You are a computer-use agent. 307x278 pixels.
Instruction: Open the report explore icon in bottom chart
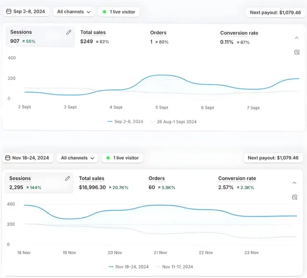tap(295, 197)
